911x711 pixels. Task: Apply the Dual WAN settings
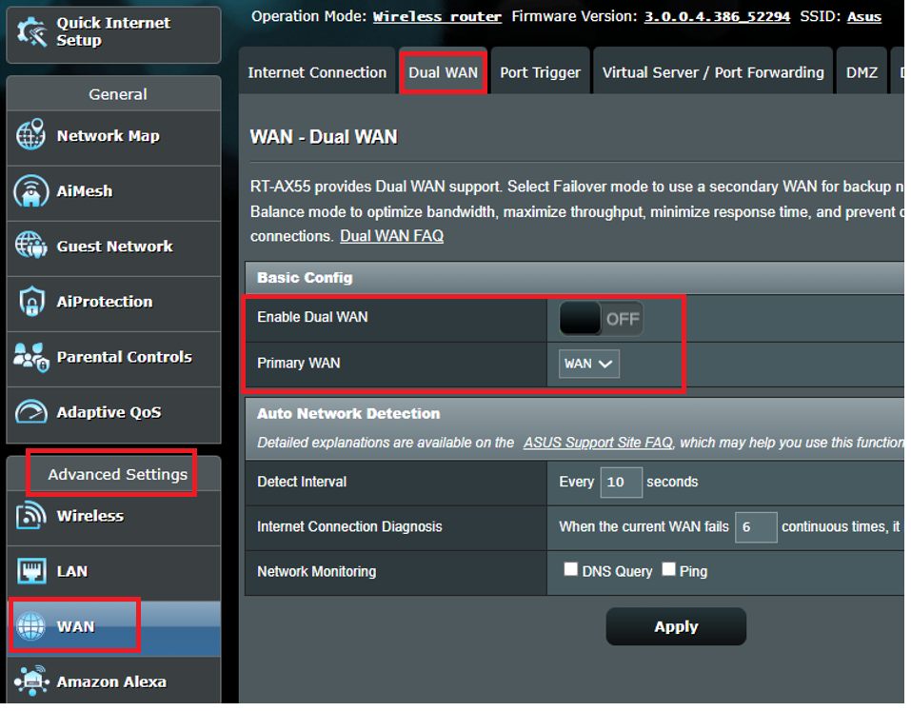(x=675, y=626)
